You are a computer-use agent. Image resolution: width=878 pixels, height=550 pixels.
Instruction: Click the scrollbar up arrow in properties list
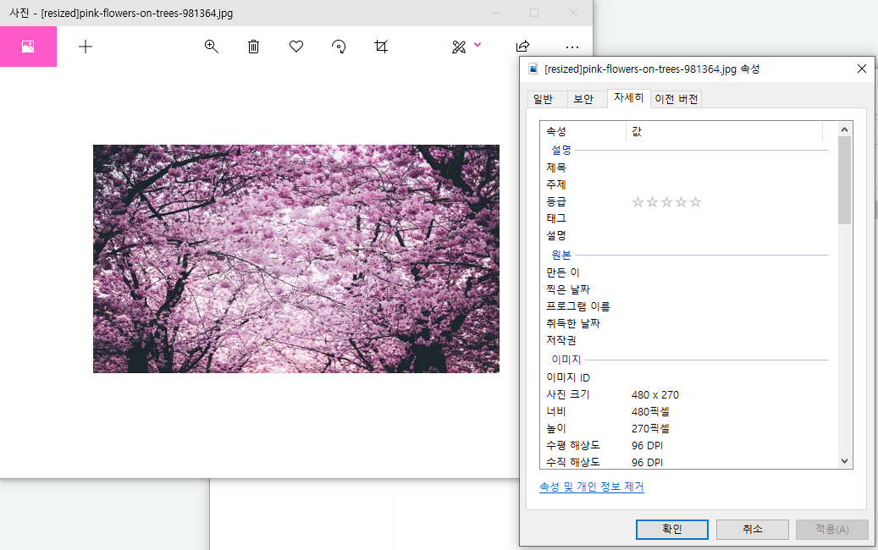(x=845, y=129)
